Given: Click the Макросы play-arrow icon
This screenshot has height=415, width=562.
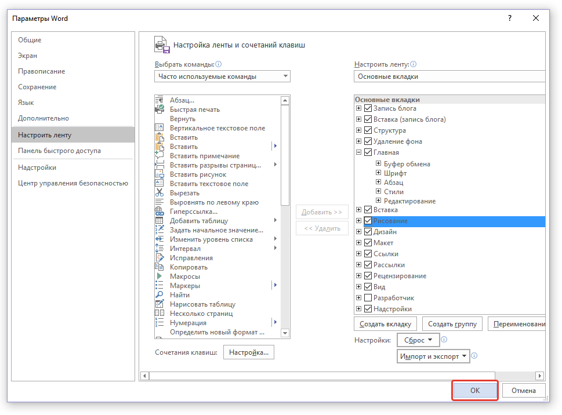Looking at the screenshot, I should tap(159, 276).
